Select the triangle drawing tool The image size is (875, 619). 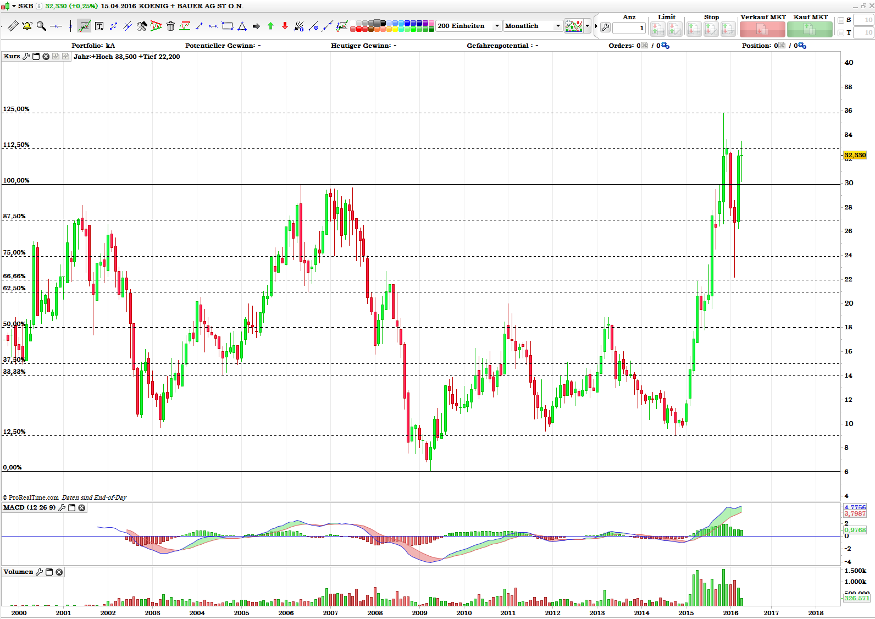coord(242,26)
